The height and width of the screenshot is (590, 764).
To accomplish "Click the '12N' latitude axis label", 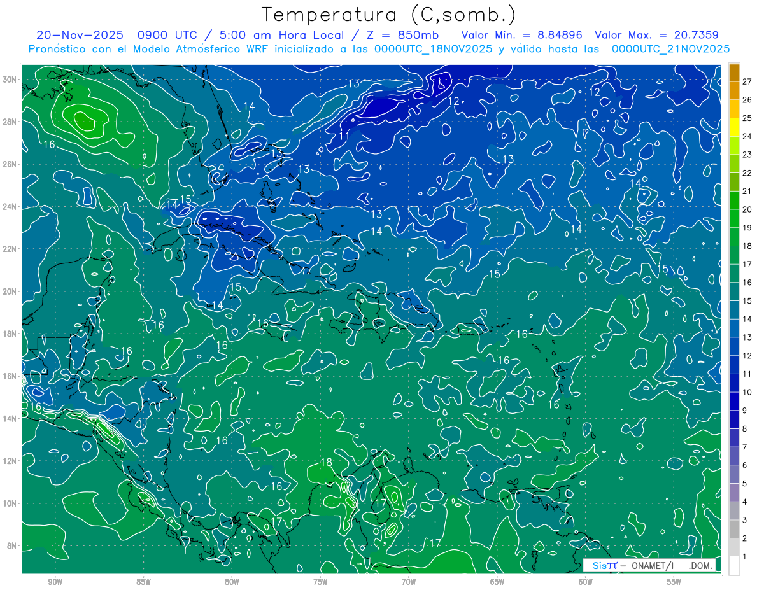I will [x=10, y=461].
